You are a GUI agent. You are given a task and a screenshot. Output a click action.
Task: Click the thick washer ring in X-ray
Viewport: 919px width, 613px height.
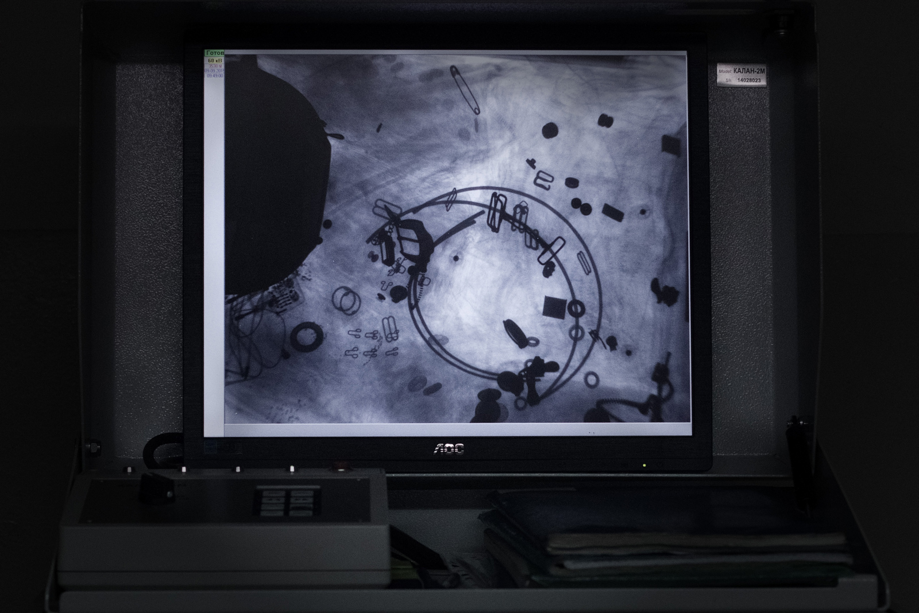pyautogui.click(x=306, y=336)
